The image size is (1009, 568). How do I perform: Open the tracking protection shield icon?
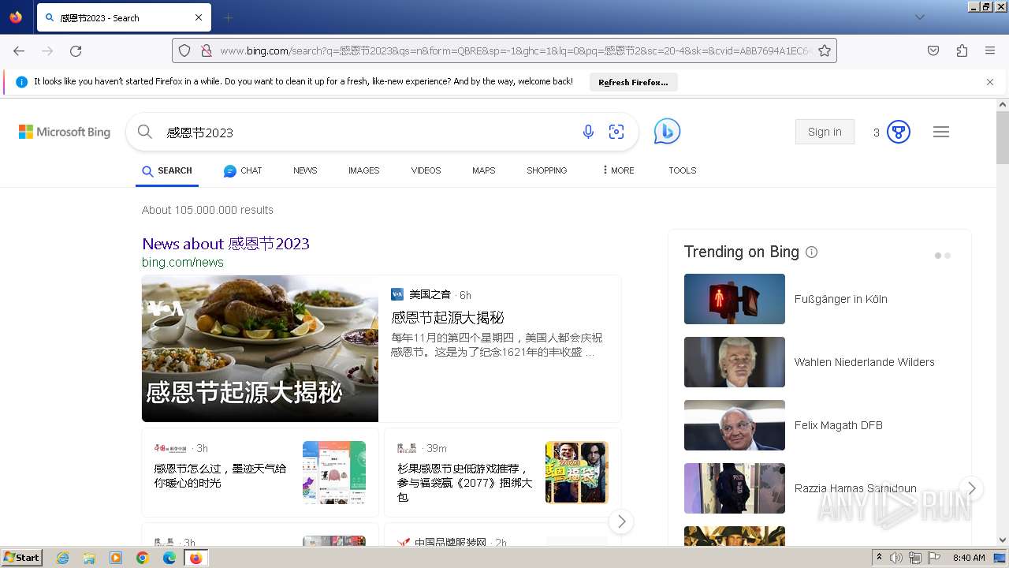184,50
